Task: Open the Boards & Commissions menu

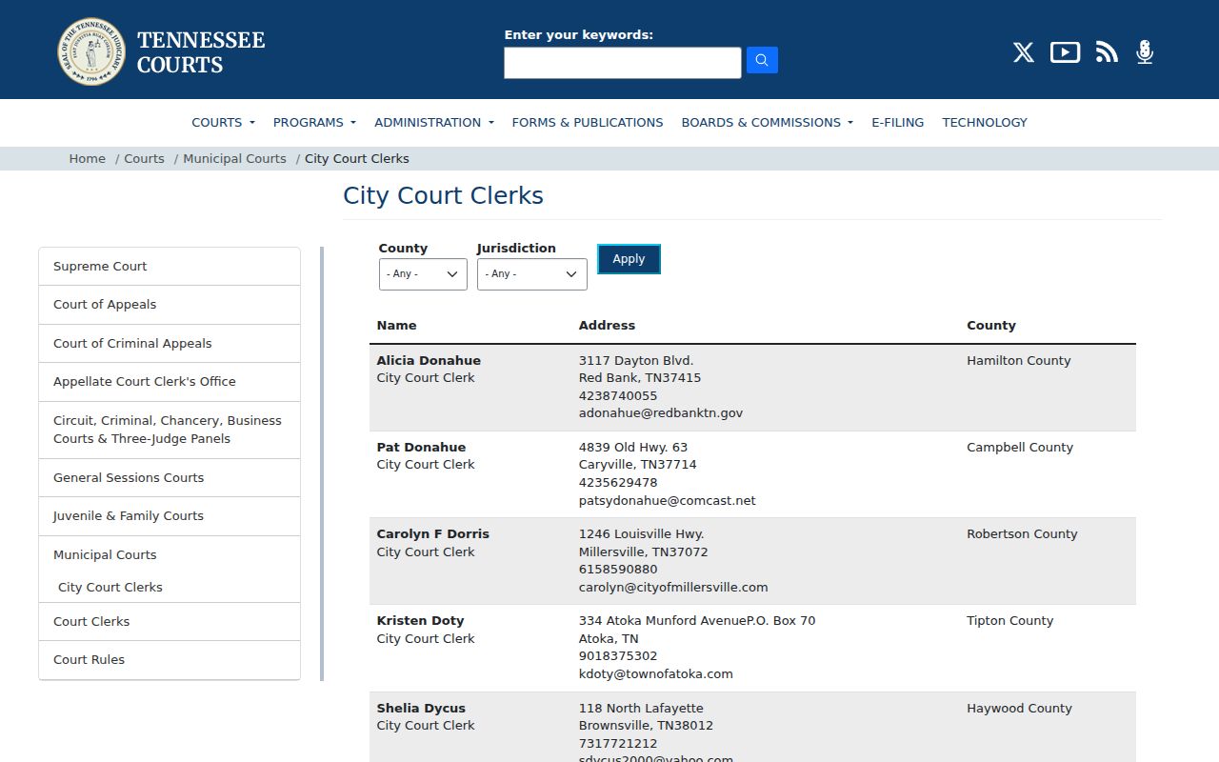Action: click(x=768, y=122)
